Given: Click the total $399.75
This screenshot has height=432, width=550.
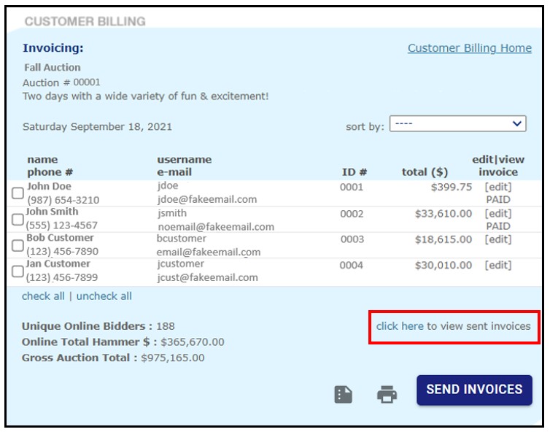Looking at the screenshot, I should coord(452,187).
